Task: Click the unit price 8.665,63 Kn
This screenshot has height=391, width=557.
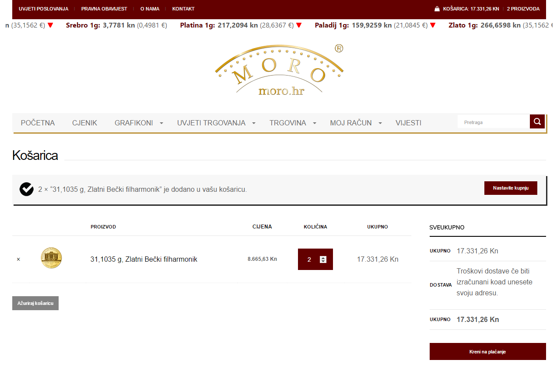Action: [x=262, y=259]
